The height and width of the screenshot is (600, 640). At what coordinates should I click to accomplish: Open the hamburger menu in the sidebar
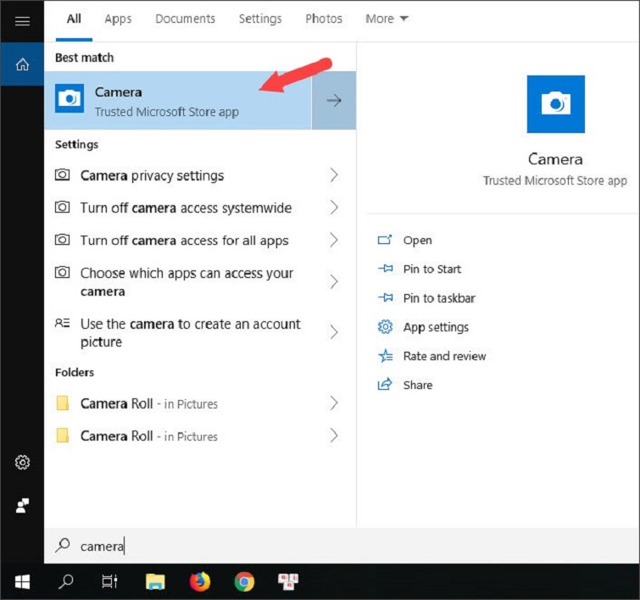[22, 21]
